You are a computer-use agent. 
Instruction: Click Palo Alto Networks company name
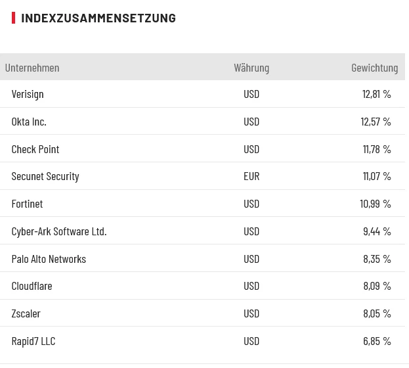(x=49, y=259)
